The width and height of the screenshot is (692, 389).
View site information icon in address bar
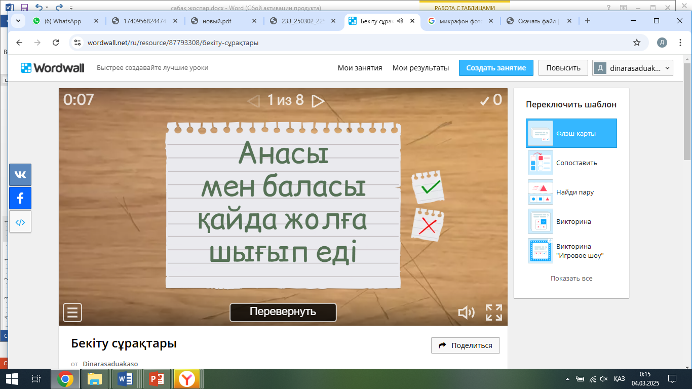click(x=77, y=43)
